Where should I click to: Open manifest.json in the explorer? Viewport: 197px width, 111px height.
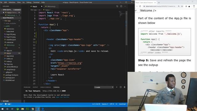coord(11,40)
